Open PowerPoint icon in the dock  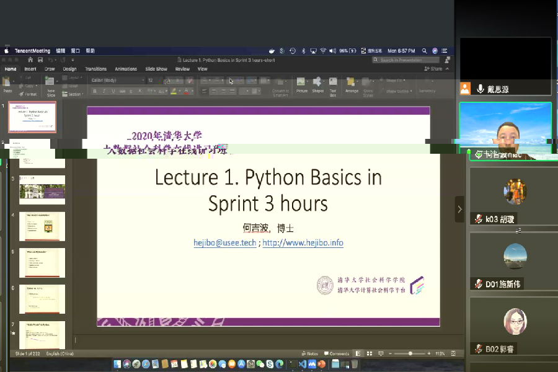tap(321, 364)
